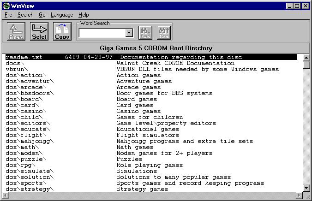Click the Prev navigation icon
This screenshot has height=201, width=312.
point(16,31)
